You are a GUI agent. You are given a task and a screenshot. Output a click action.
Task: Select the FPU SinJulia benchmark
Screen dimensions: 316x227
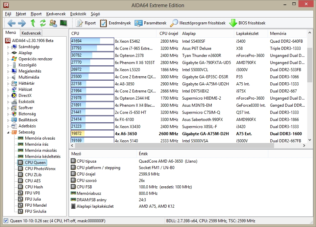click(35, 211)
